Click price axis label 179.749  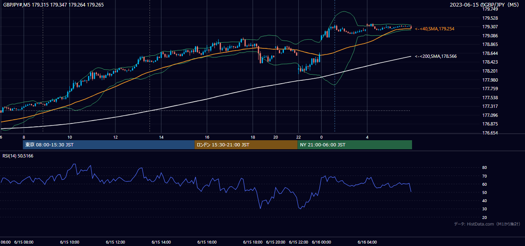(x=490, y=9)
